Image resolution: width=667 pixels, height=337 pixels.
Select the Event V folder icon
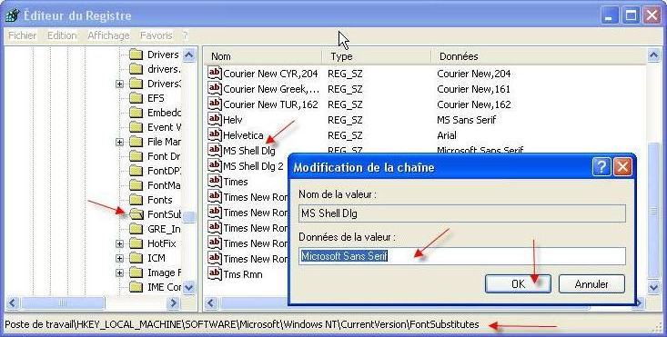pyautogui.click(x=136, y=127)
